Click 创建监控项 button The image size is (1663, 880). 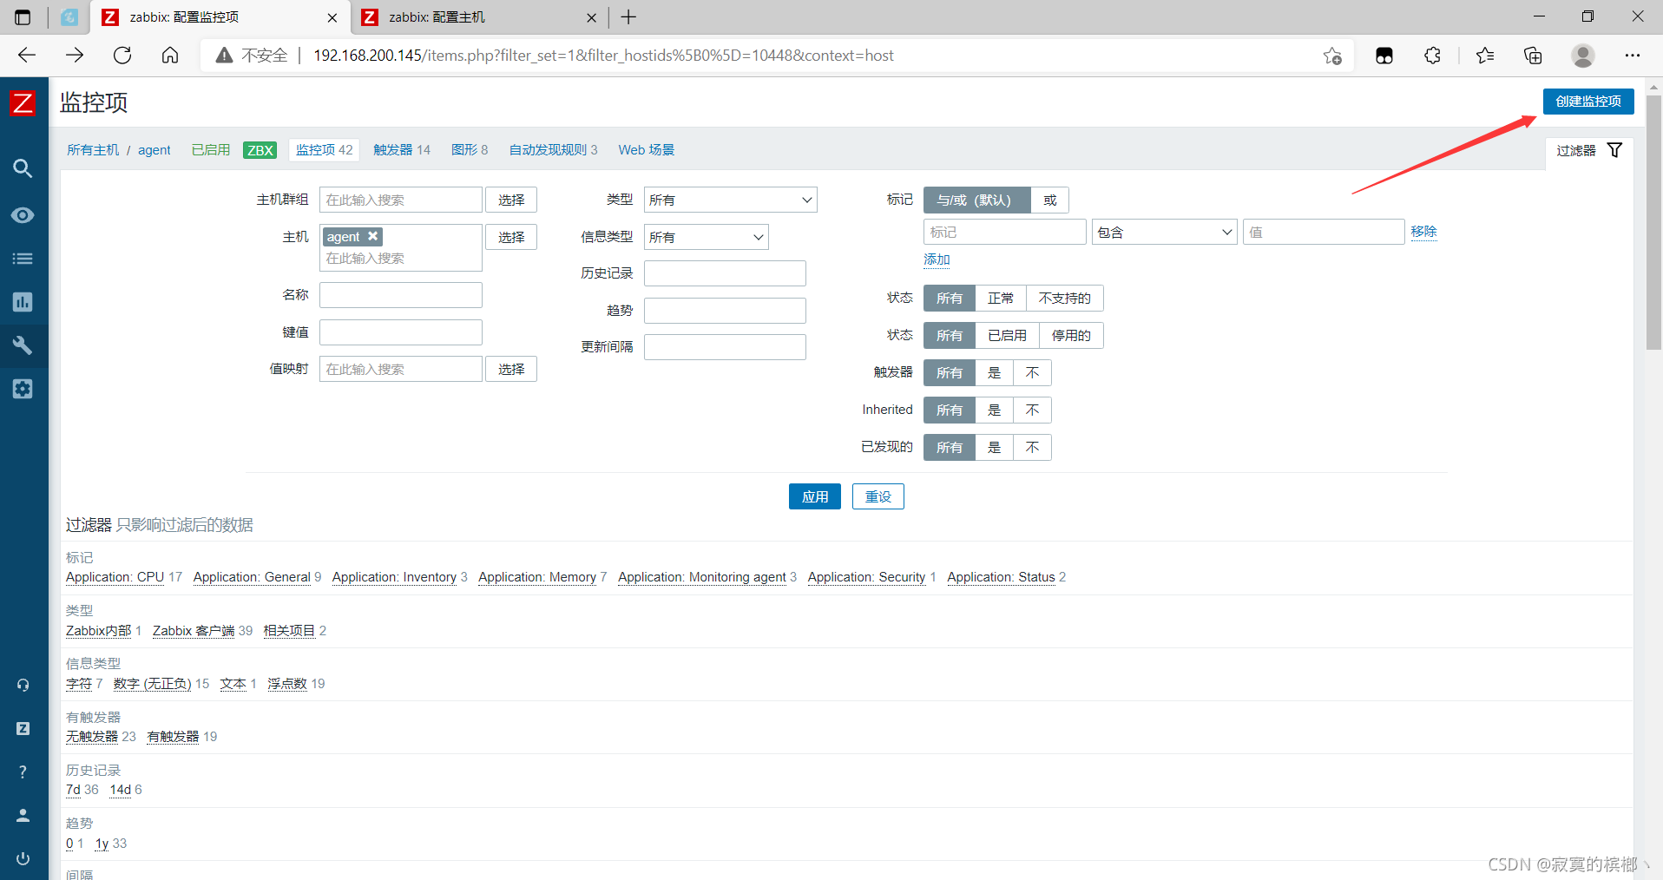(x=1588, y=102)
